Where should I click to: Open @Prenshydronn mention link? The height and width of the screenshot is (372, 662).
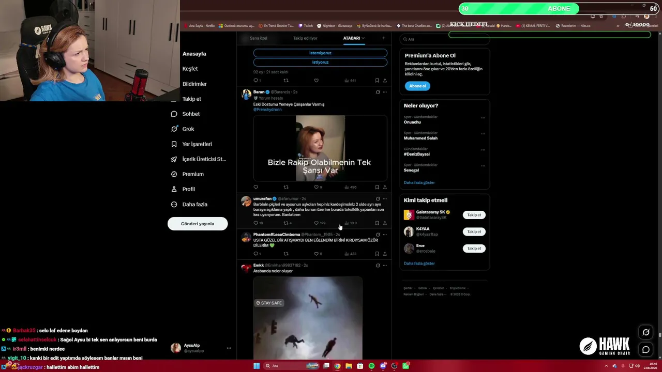[267, 110]
